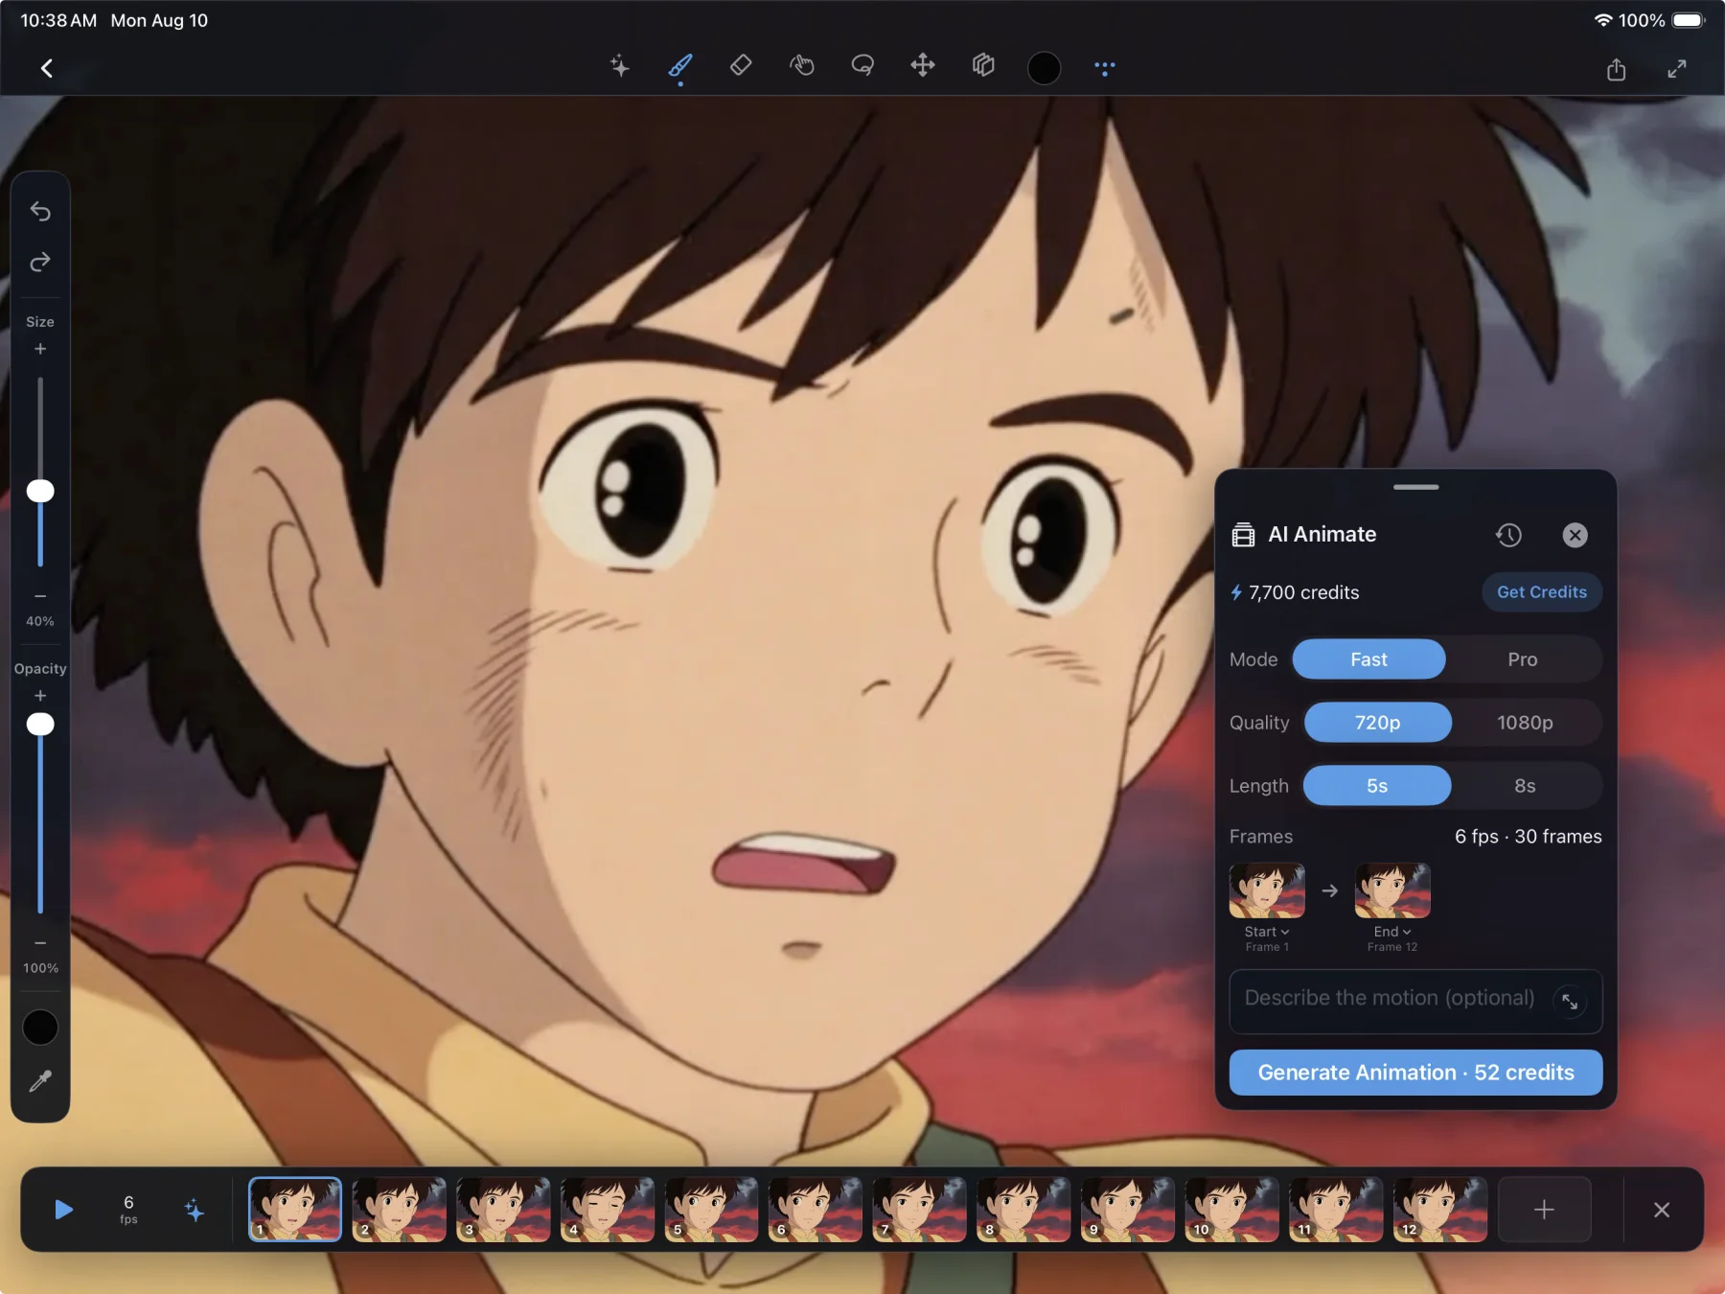1725x1294 pixels.
Task: Enter fullscreen with the expand arrows icon
Action: (1677, 69)
